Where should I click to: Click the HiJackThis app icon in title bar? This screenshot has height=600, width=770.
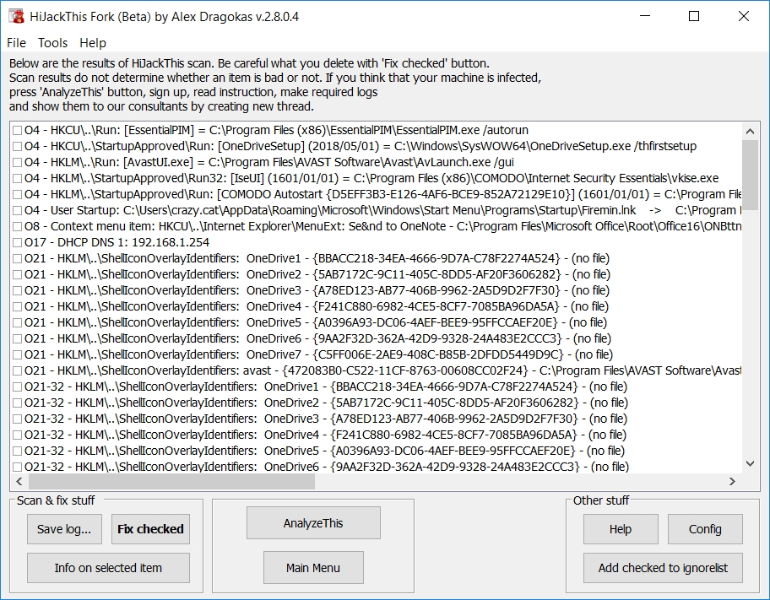pos(17,16)
